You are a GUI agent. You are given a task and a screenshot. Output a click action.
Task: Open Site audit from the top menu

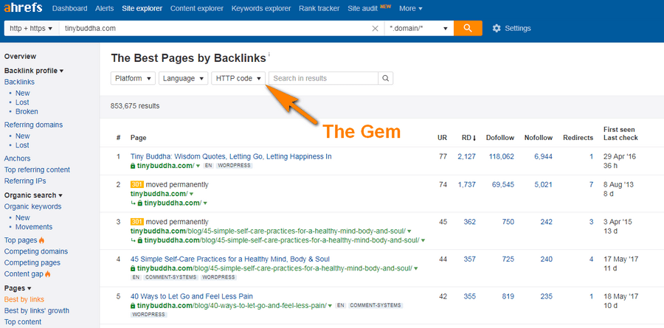pos(363,8)
